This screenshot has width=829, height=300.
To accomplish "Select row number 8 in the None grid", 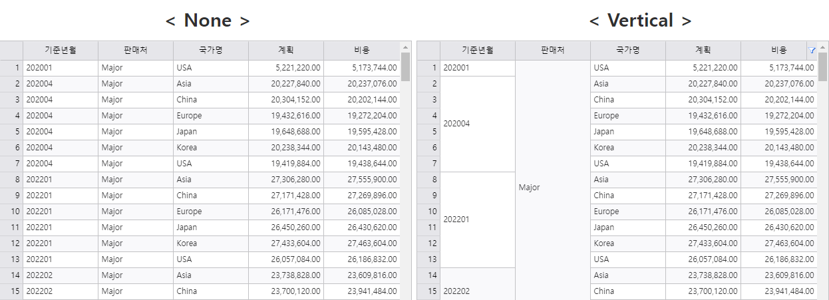I will coord(11,180).
